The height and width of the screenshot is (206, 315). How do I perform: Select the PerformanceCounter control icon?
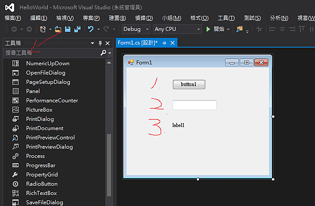pos(15,100)
